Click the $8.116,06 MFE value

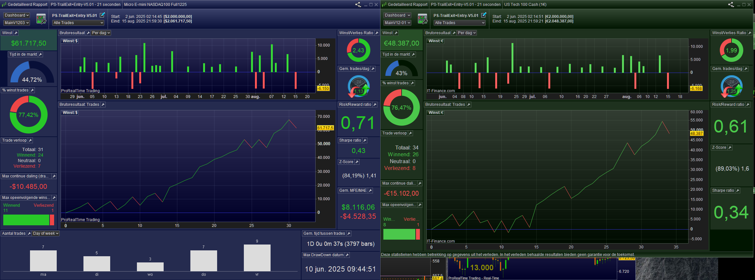pos(358,207)
